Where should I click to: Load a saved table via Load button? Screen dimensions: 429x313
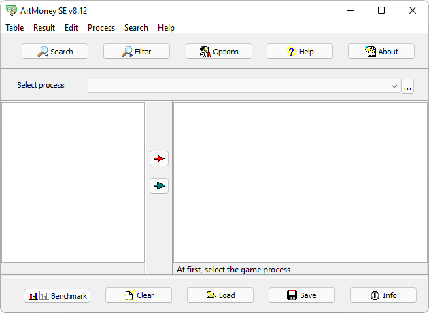220,295
